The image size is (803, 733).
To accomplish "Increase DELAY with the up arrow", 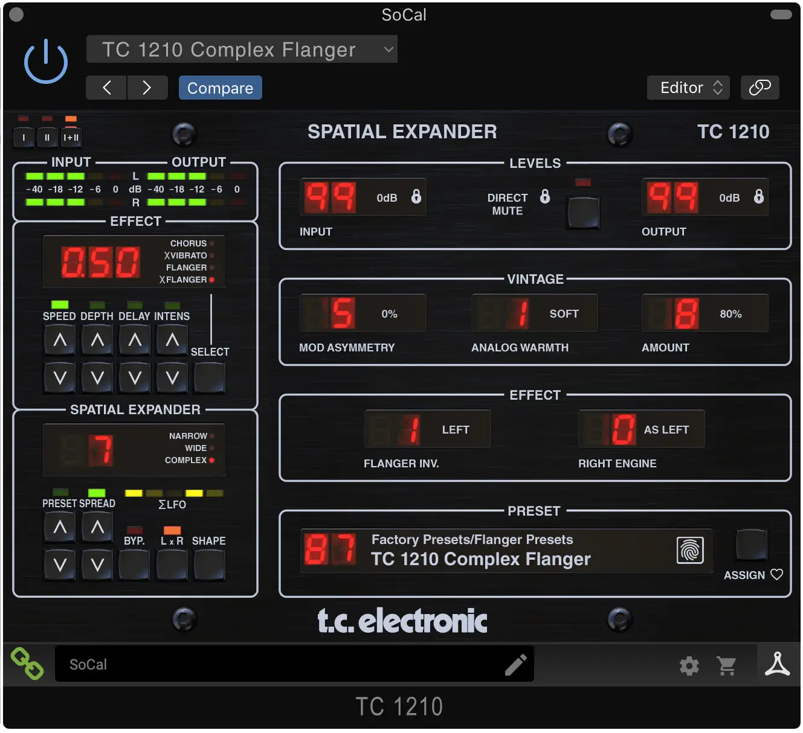I will point(135,341).
